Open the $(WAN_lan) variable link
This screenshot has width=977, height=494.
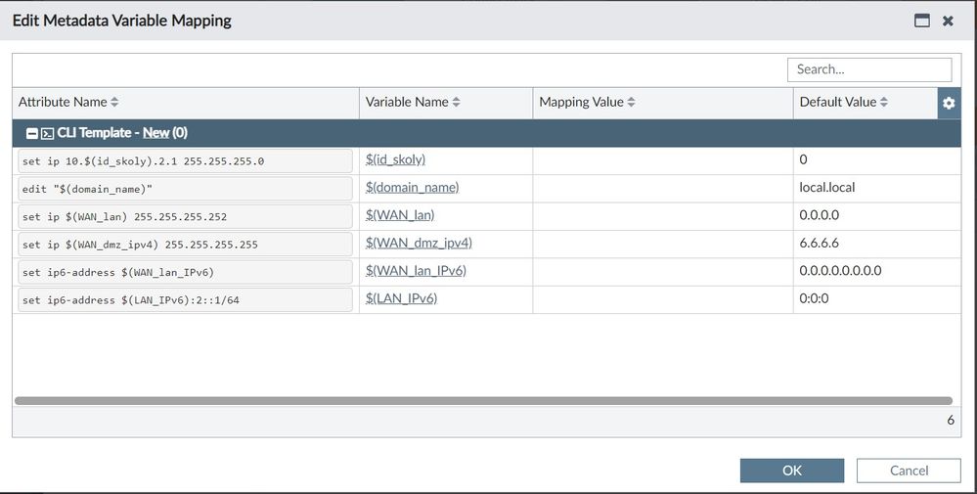click(x=399, y=215)
